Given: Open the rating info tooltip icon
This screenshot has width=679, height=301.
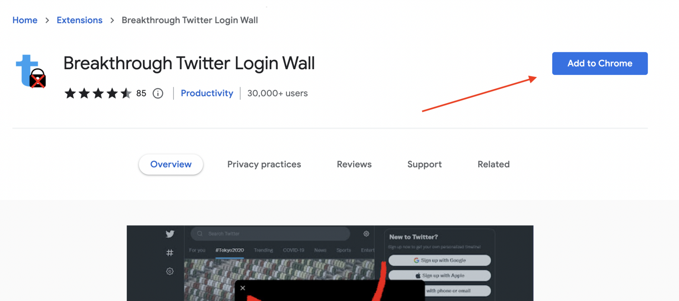Looking at the screenshot, I should point(158,93).
